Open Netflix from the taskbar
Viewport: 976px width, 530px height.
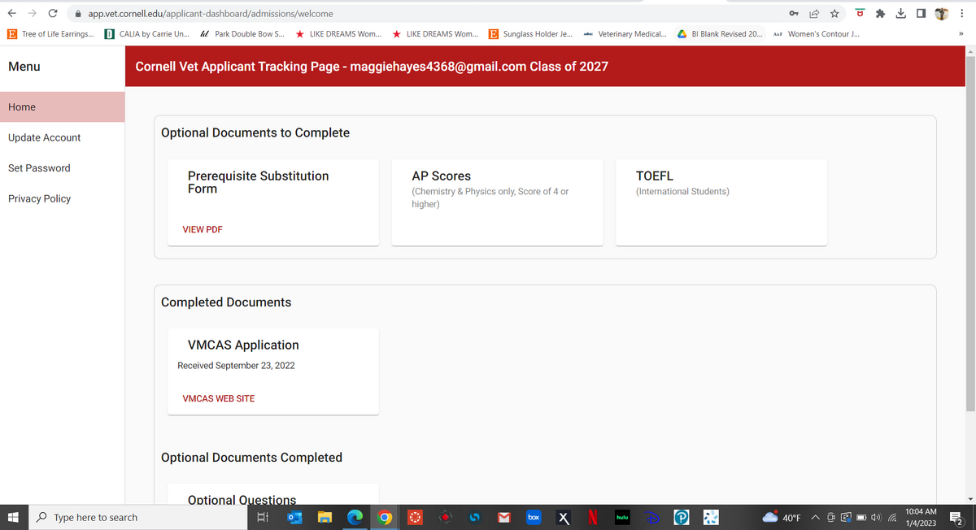pos(593,517)
